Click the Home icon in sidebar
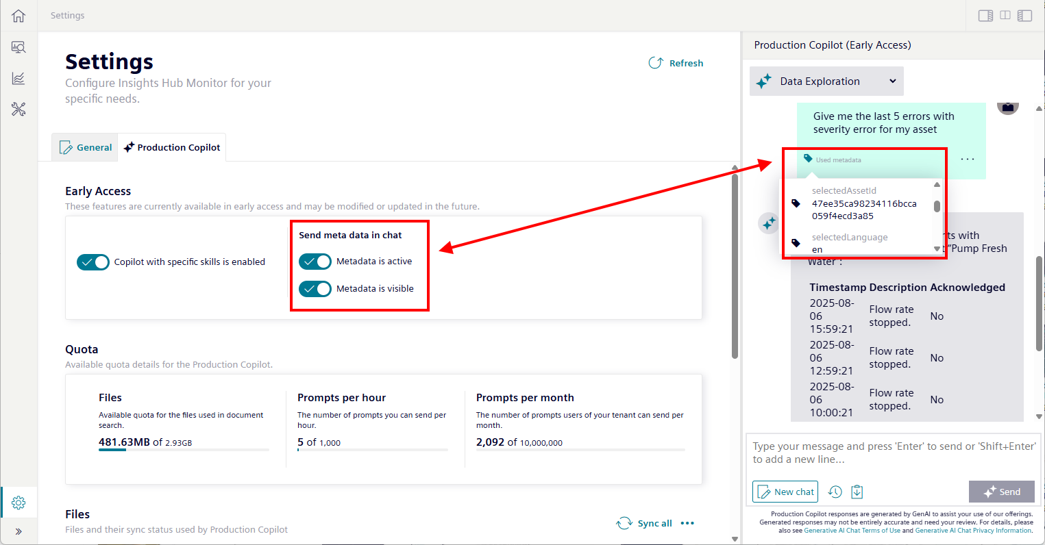 (19, 16)
